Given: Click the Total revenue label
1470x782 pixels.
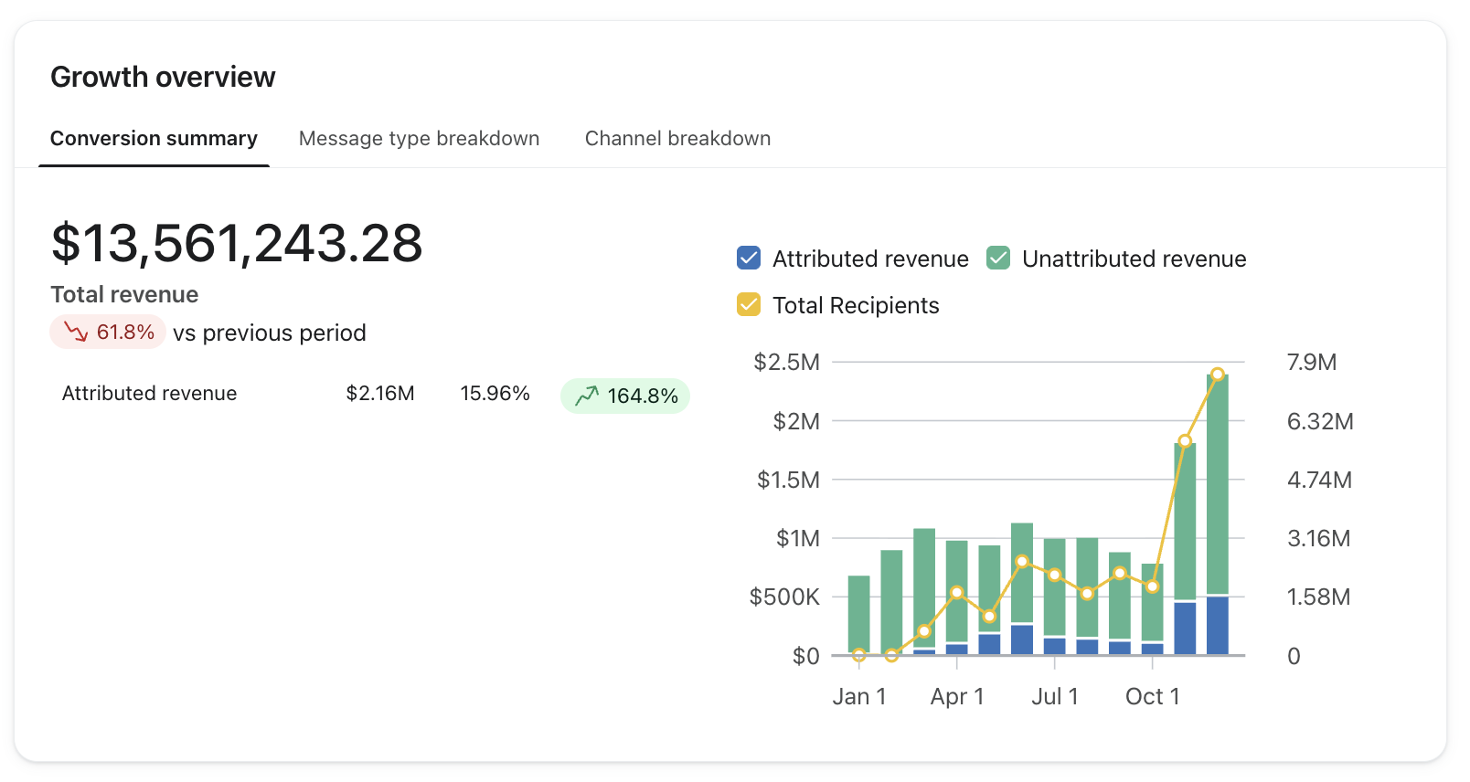Looking at the screenshot, I should (x=124, y=294).
